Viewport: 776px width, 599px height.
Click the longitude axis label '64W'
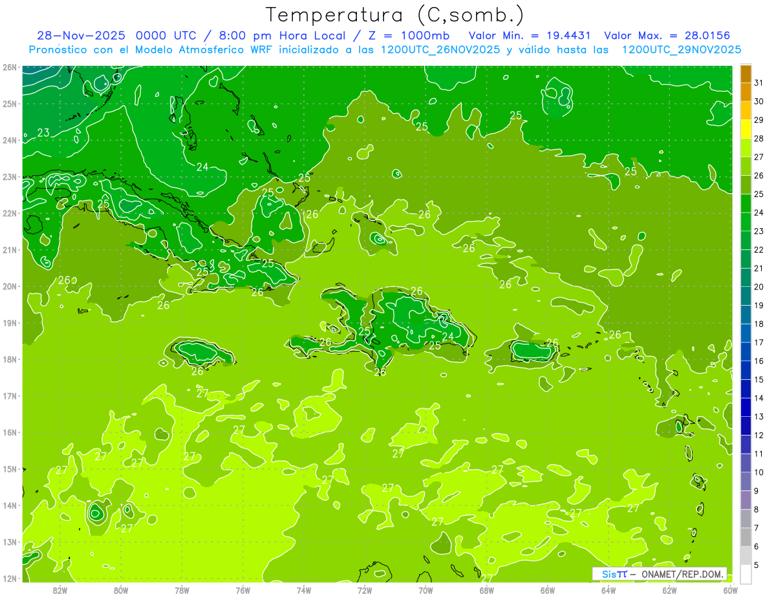click(609, 590)
